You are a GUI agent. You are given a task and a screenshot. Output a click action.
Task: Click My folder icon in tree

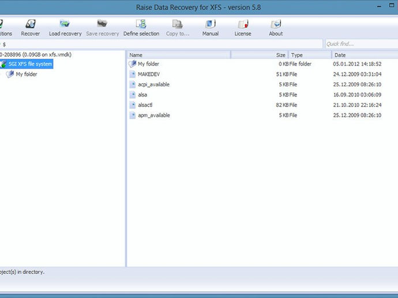pos(10,74)
